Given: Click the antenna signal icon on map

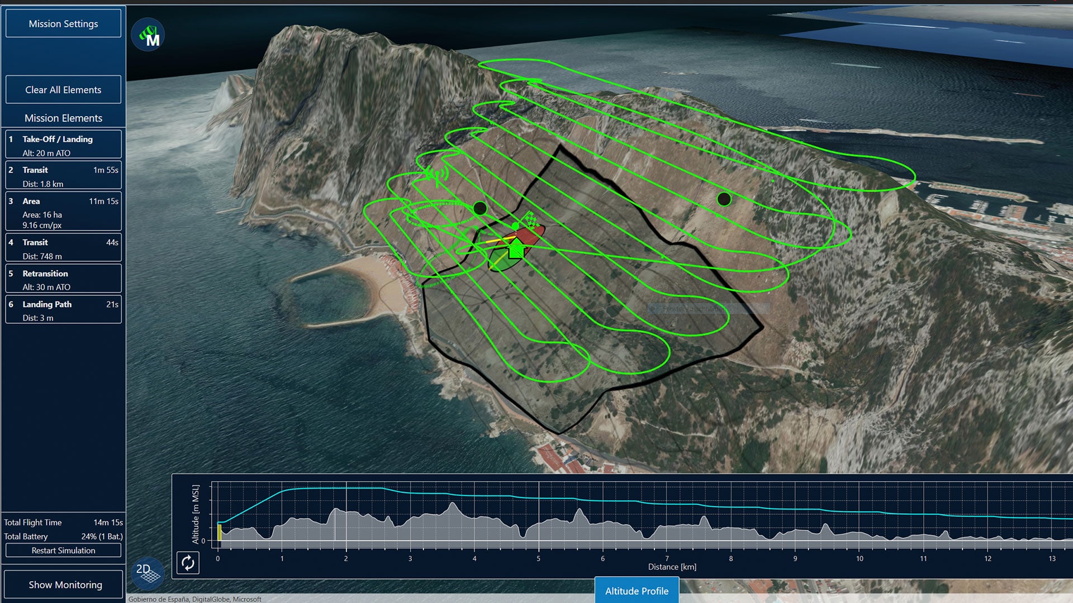Looking at the screenshot, I should (x=437, y=175).
